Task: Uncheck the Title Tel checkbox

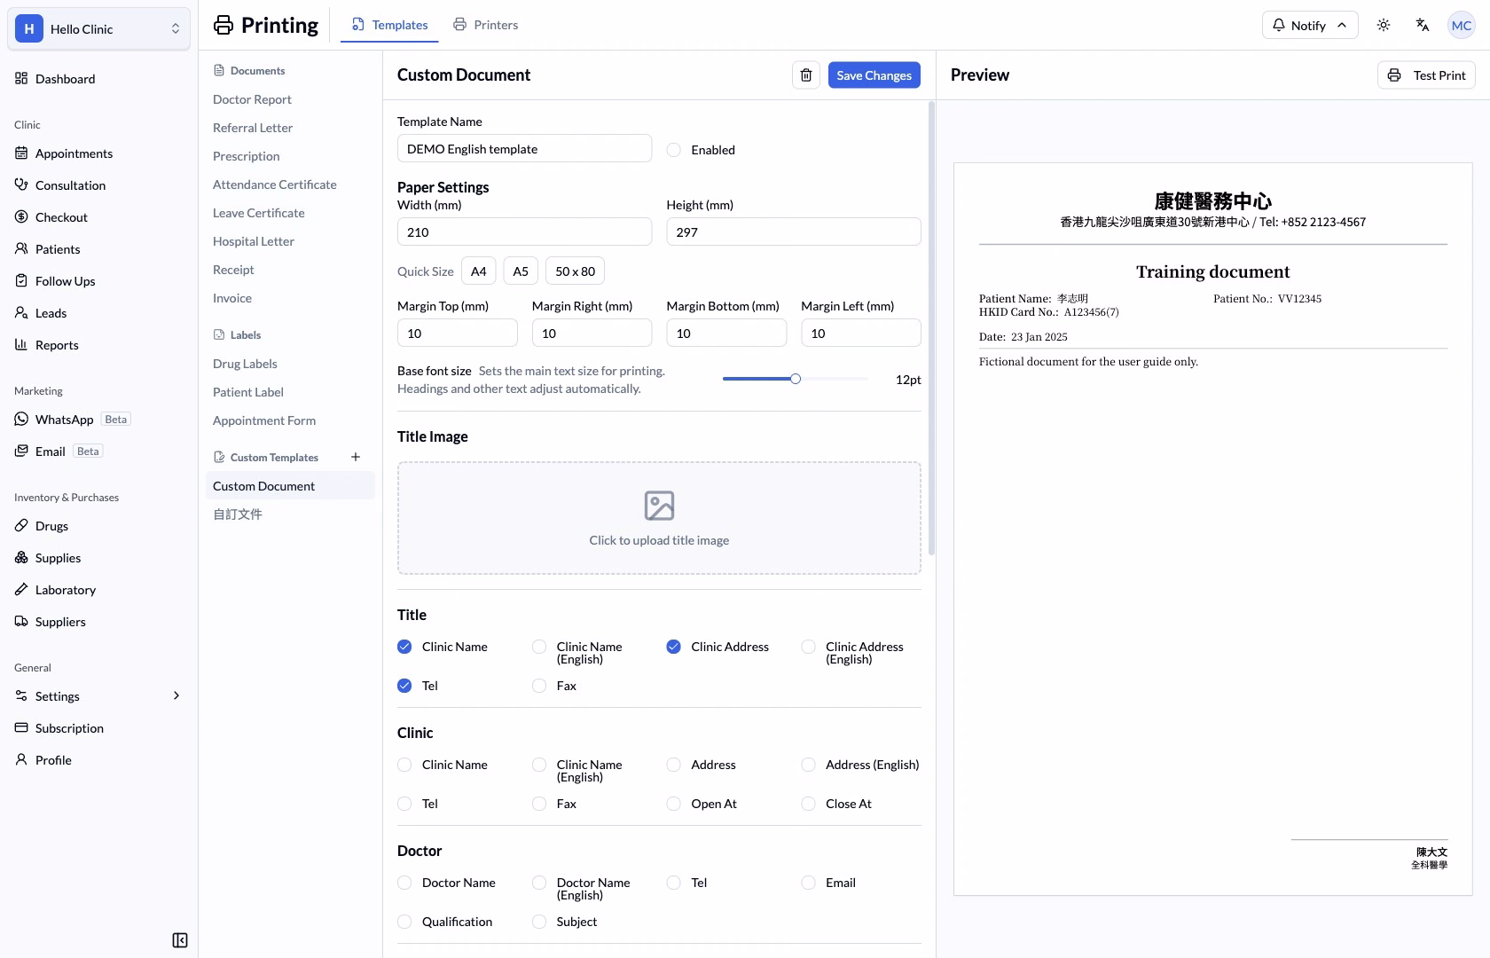Action: click(404, 686)
